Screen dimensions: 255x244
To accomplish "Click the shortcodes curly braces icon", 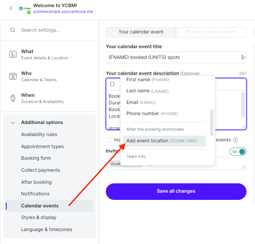I will (112, 84).
